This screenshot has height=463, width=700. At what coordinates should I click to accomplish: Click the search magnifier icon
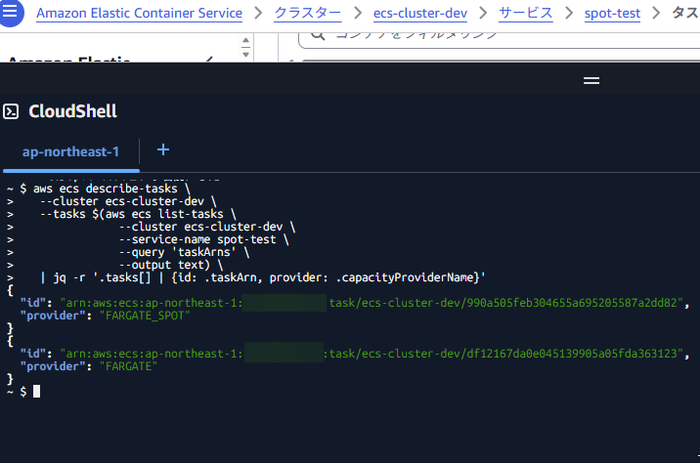coord(318,35)
